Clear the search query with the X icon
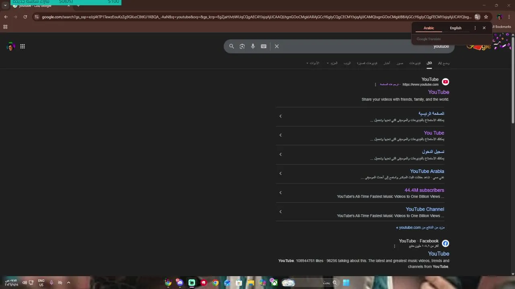The width and height of the screenshot is (515, 289). coord(277,46)
